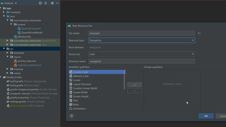The image size is (226, 127).
Task: Collapse the res folder
Action: tap(4, 49)
